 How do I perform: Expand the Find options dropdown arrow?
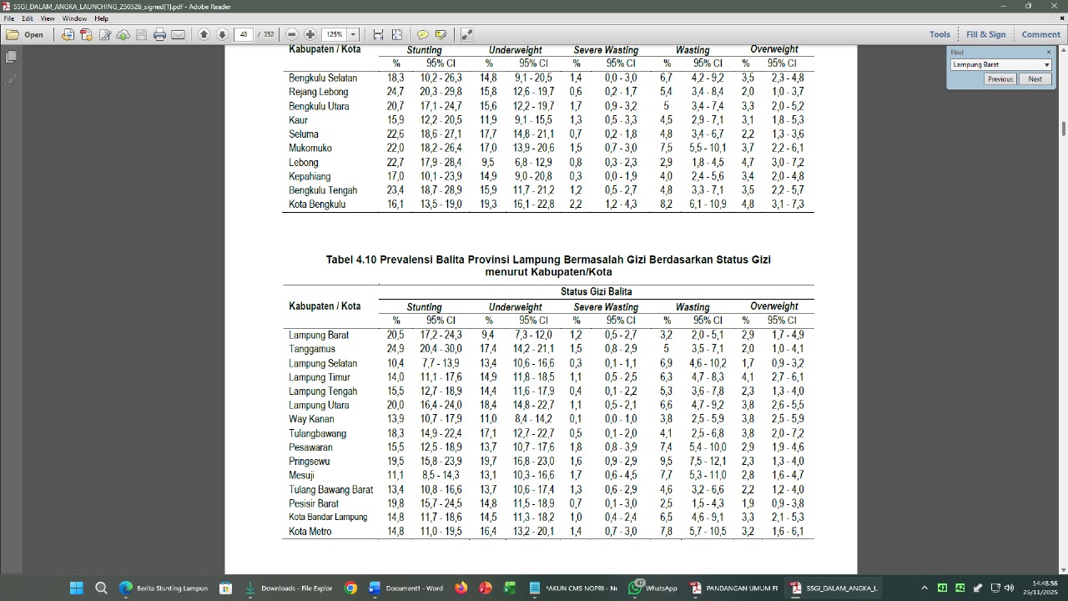pyautogui.click(x=1046, y=65)
